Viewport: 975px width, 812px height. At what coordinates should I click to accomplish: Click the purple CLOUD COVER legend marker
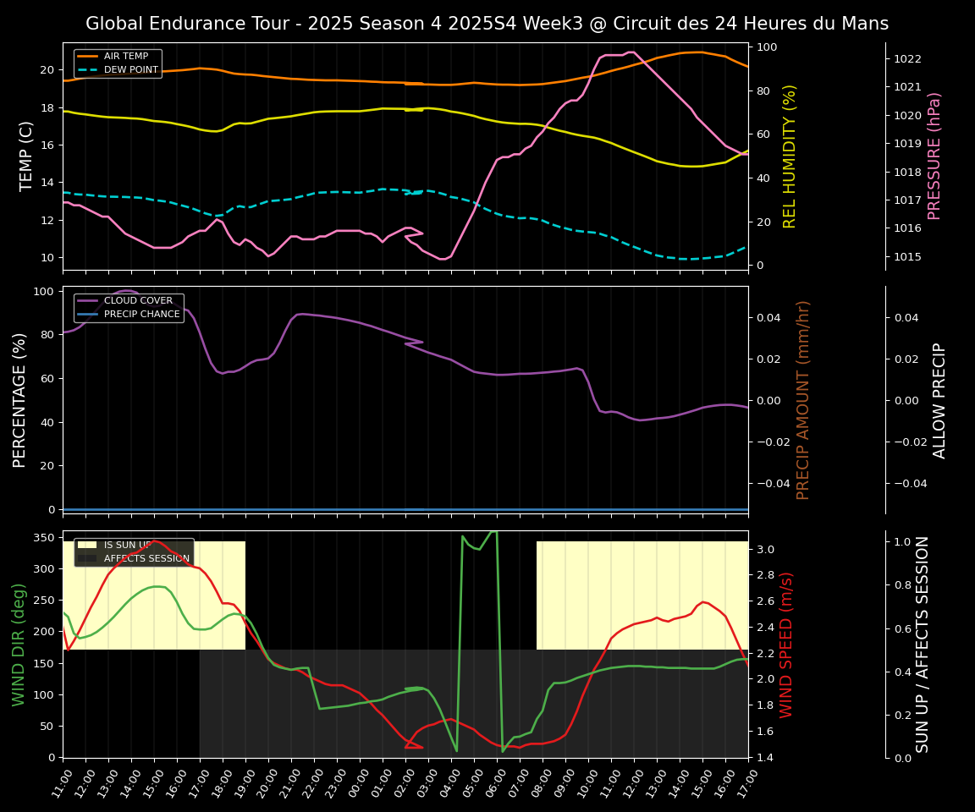(x=88, y=301)
